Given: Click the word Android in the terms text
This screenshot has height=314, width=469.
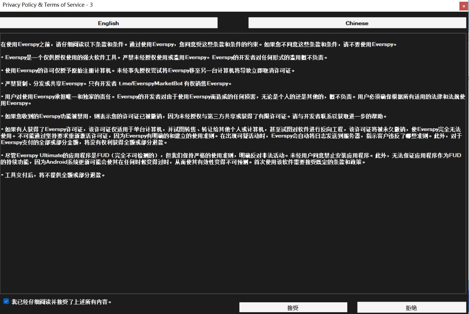Looking at the screenshot, I should click(x=57, y=162).
